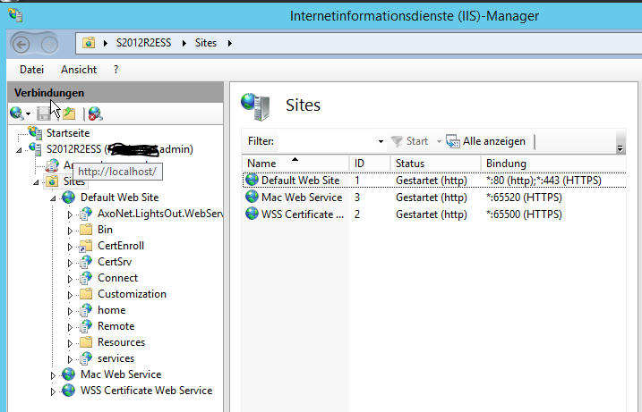Click the CertEnroll virtual directory icon
The image size is (642, 412).
coord(86,246)
